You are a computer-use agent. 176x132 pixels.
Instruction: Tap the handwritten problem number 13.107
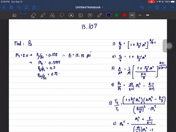[x=89, y=26]
